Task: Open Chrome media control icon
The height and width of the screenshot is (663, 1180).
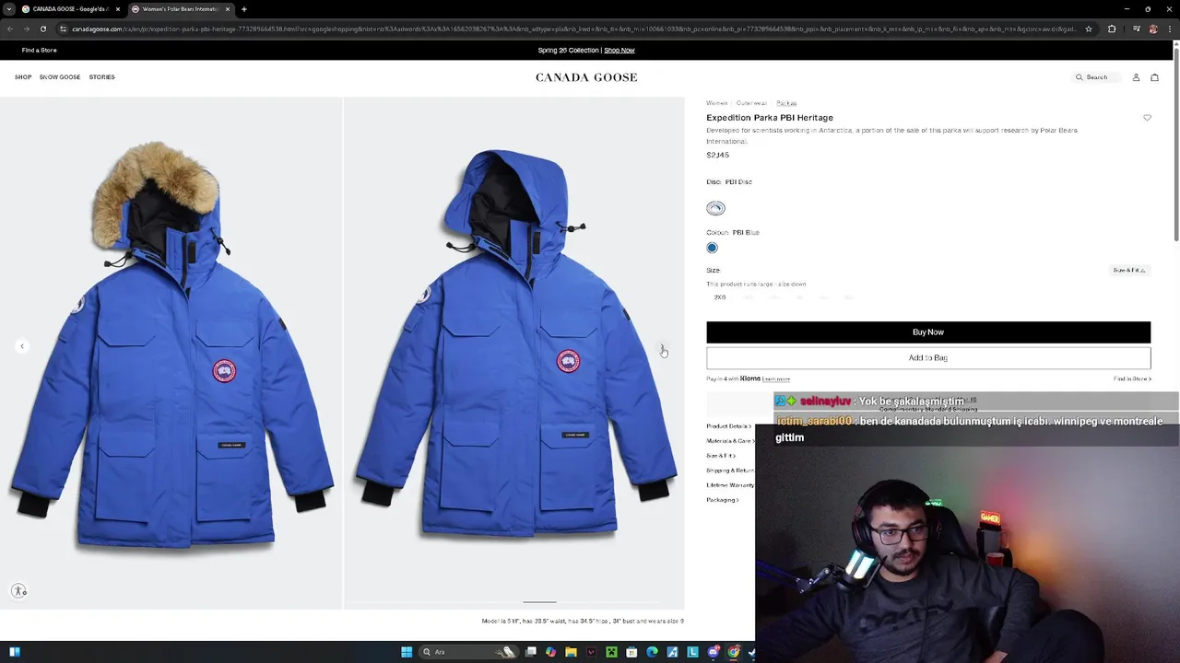Action: click(x=1136, y=29)
